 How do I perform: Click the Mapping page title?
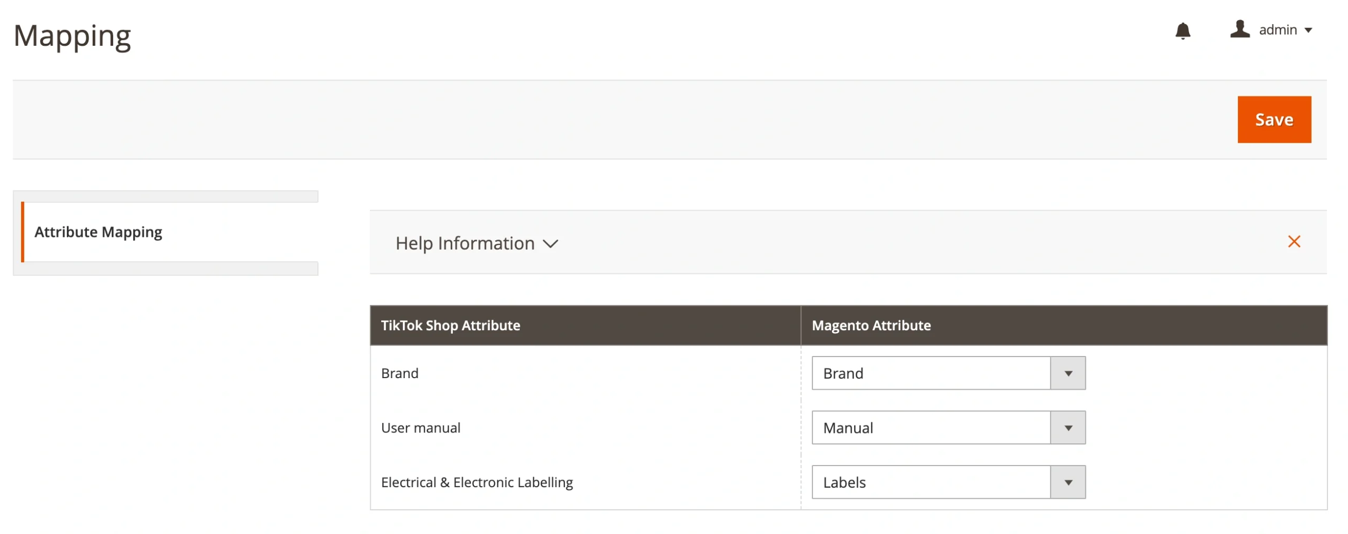[x=72, y=35]
